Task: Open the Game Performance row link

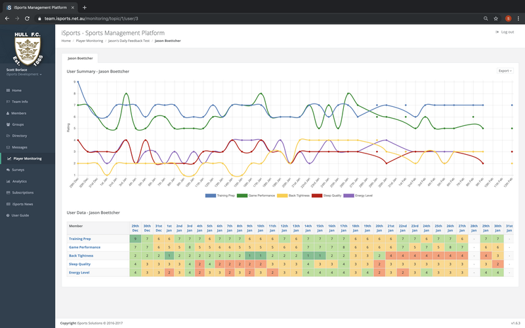Action: [85, 247]
